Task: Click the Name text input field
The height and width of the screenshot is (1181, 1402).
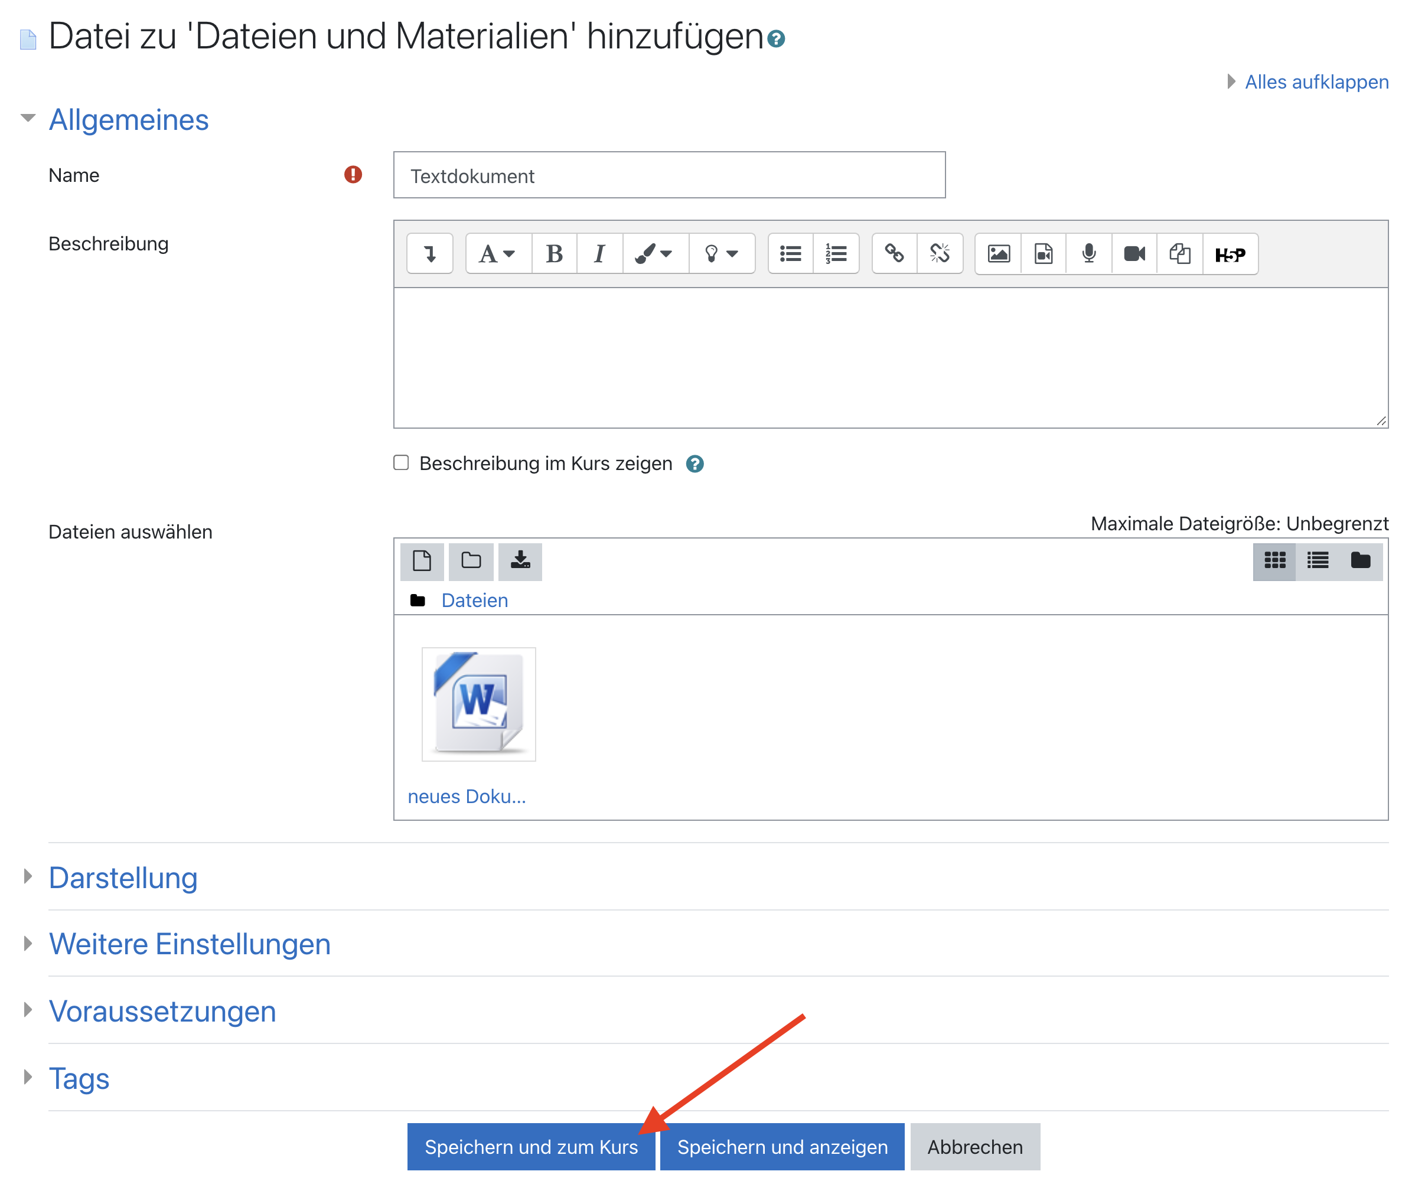Action: (x=669, y=175)
